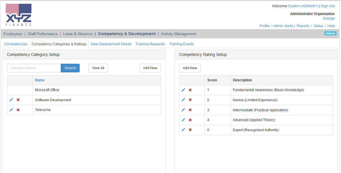The image size is (341, 173).
Task: Open the Reports link
Action: coord(303,26)
